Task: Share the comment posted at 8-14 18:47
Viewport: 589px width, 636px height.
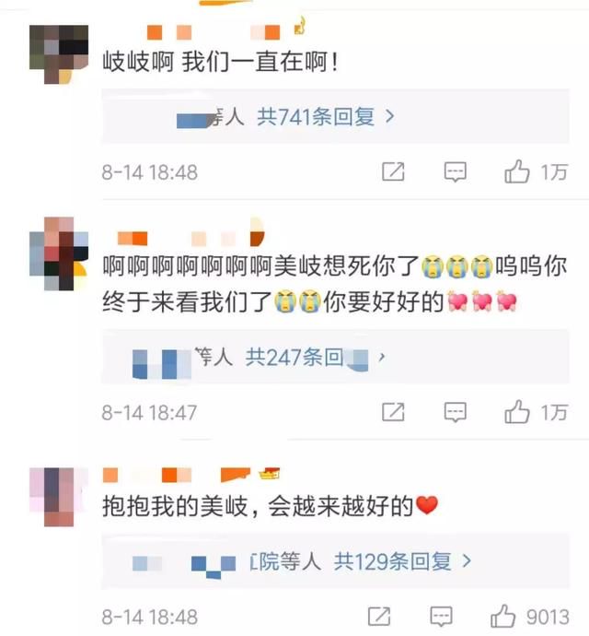Action: (x=393, y=412)
